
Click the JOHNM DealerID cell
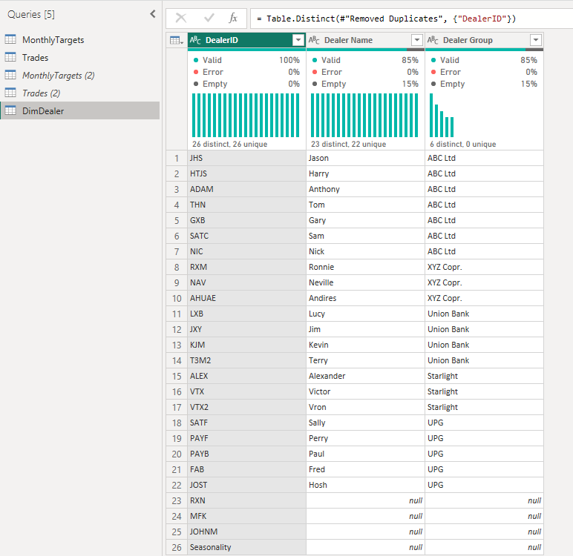point(246,532)
